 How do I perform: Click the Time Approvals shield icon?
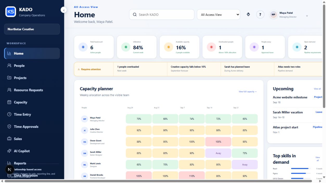tap(9, 126)
